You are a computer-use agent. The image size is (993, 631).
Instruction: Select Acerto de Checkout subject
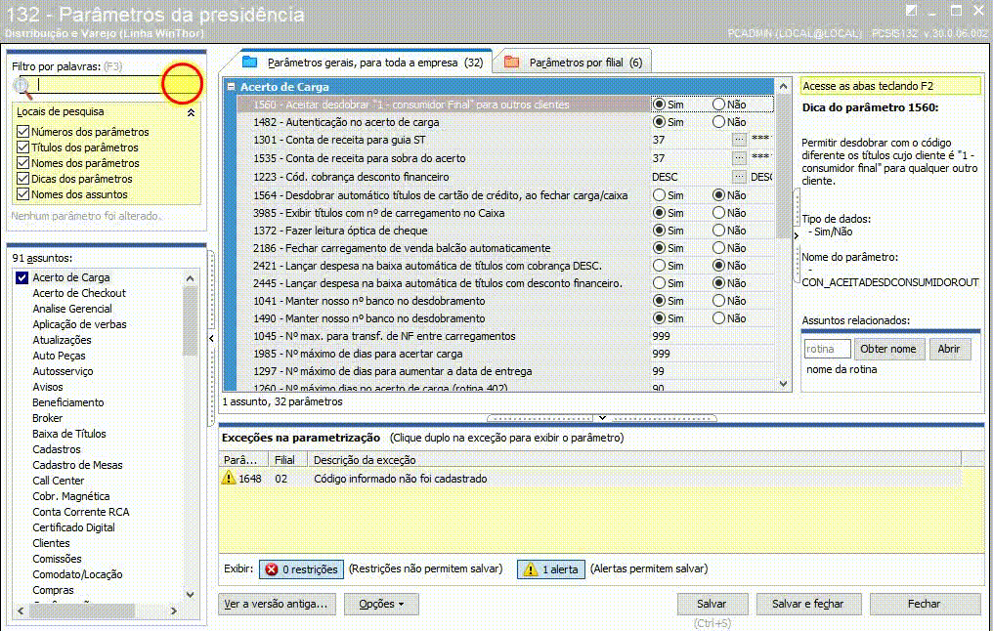click(79, 293)
